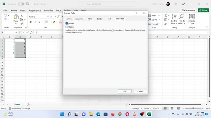Expand the Undo history dropdown
The image size is (211, 118).
coord(8,15)
